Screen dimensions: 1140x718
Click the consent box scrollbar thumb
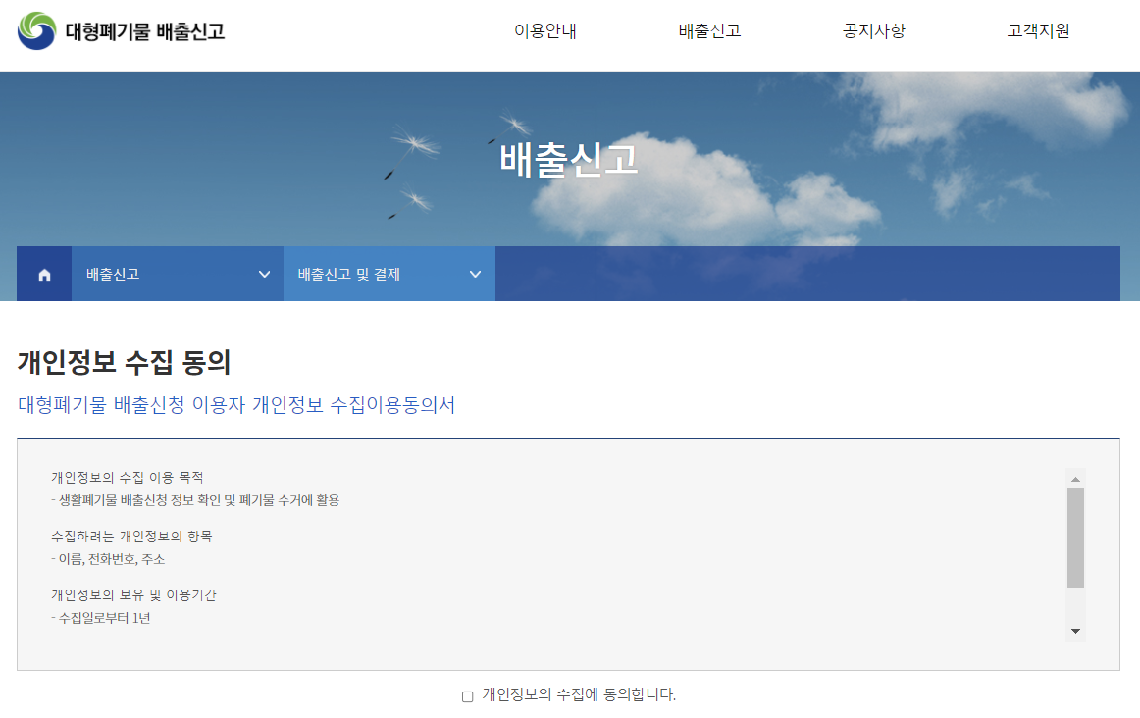(x=1075, y=538)
